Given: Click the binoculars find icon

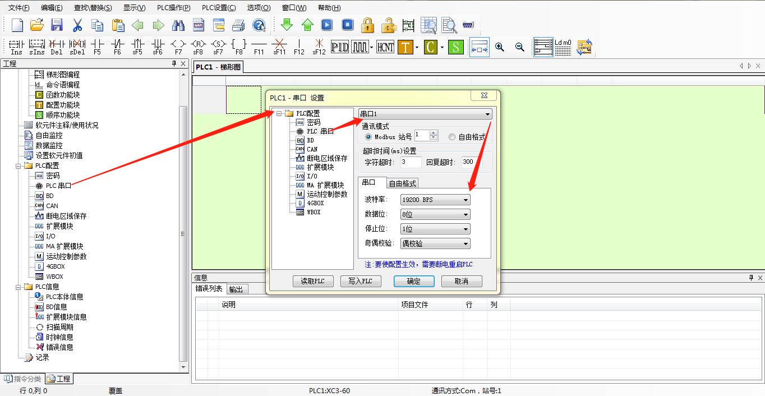Looking at the screenshot, I should 178,25.
